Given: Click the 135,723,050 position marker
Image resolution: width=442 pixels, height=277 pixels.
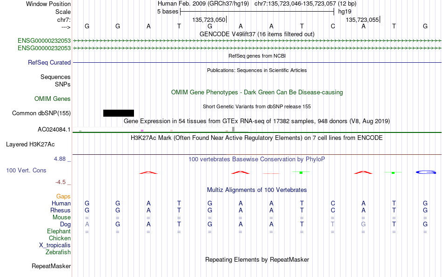Looking at the screenshot, I should [x=209, y=20].
